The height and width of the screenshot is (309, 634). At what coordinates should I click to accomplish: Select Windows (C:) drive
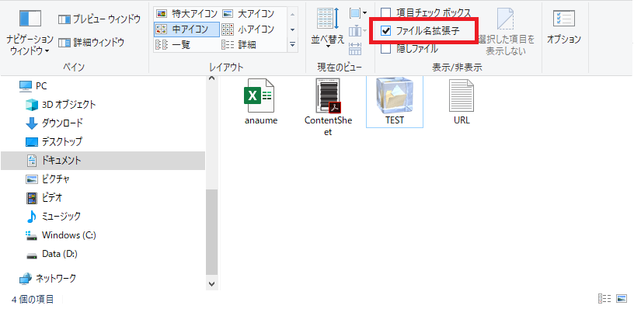tap(61, 234)
